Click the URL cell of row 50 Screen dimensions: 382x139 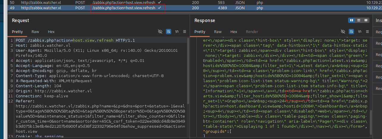[x=124, y=2]
